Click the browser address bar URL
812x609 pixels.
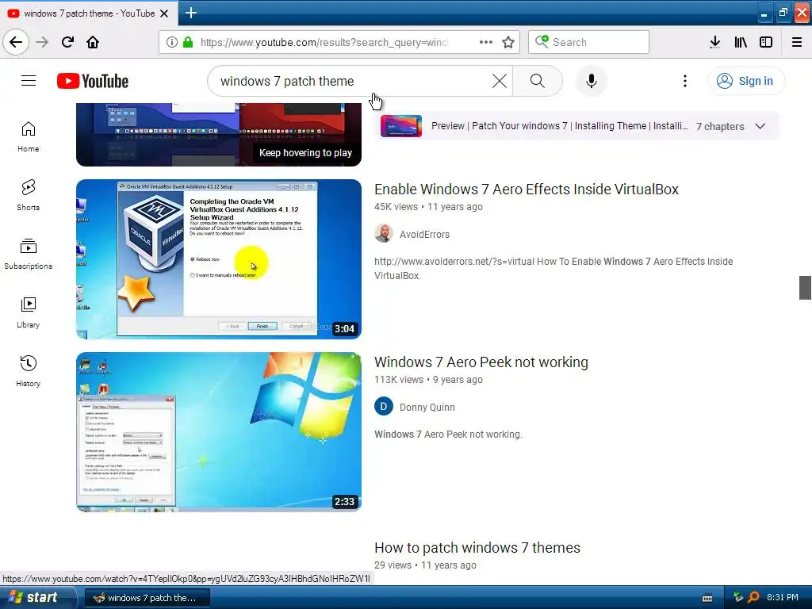pyautogui.click(x=324, y=42)
